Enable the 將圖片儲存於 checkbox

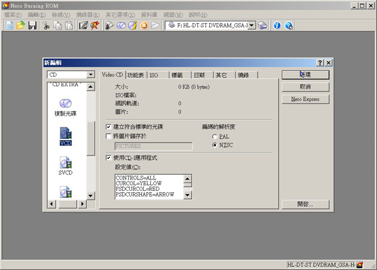pos(109,136)
